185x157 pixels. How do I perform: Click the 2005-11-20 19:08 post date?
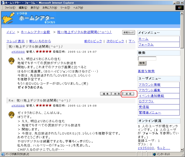(82, 106)
